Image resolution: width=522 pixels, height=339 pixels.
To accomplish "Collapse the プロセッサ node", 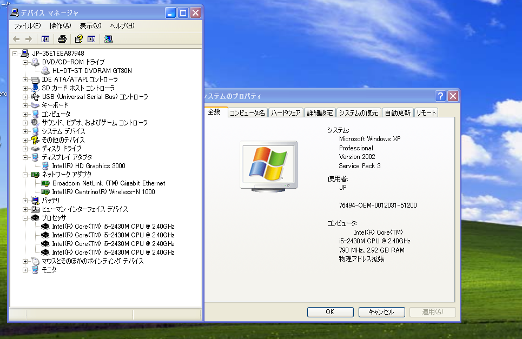I will (x=25, y=218).
